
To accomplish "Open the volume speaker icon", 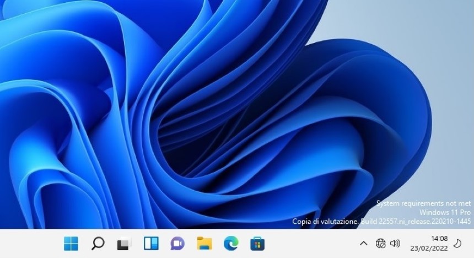I will click(x=395, y=243).
